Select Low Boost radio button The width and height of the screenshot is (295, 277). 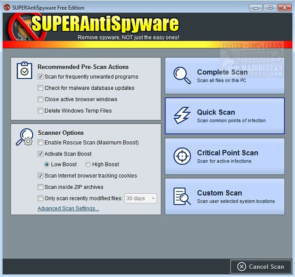click(x=47, y=165)
